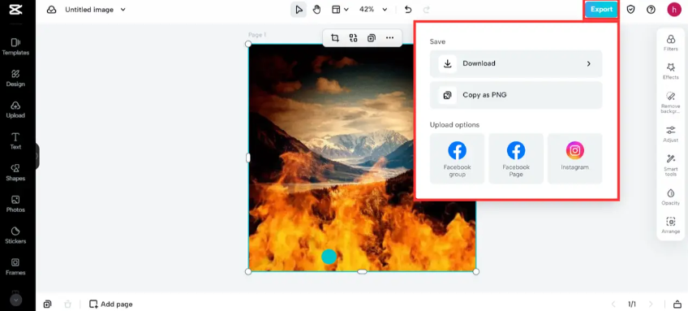The image size is (688, 311).
Task: Open the Templates panel
Action: pos(15,46)
